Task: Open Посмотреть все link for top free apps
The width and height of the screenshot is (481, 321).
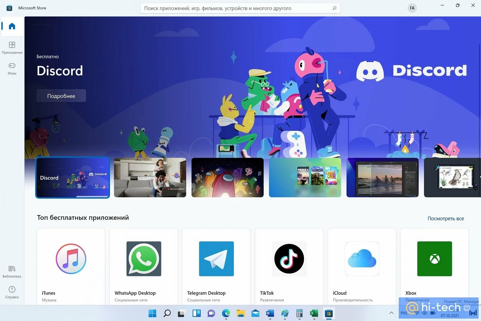Action: click(446, 218)
